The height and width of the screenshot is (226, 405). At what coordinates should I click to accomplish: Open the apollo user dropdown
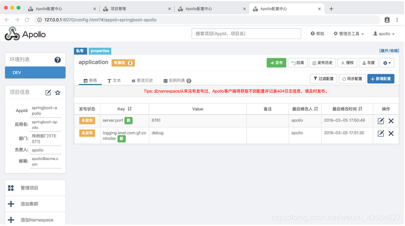(x=384, y=34)
